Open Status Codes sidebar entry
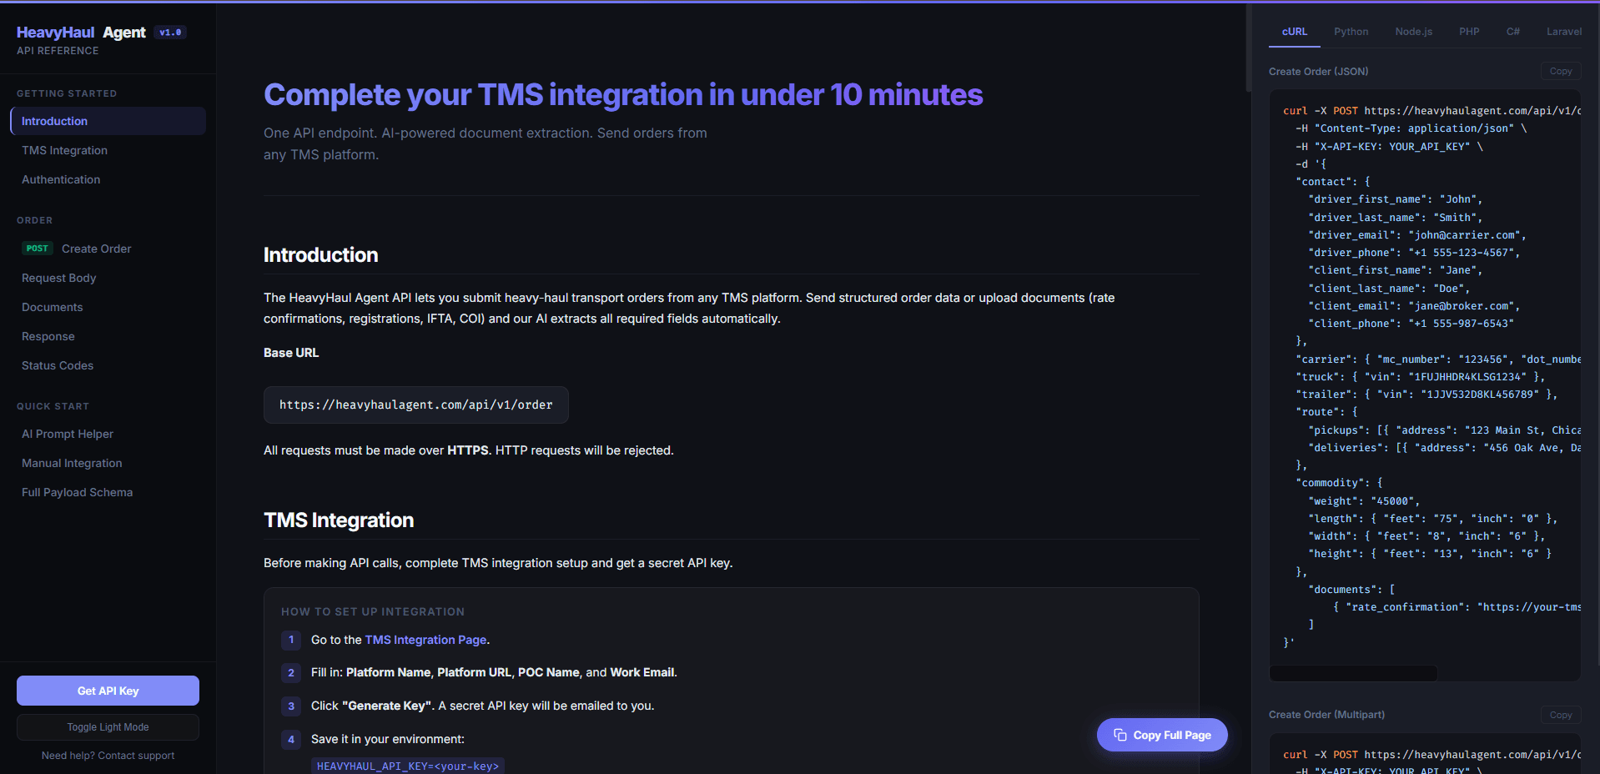This screenshot has width=1600, height=774. [108, 365]
